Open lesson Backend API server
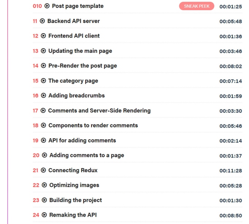 tap(74, 21)
